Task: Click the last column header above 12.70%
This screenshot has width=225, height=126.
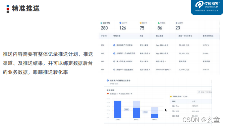Action: pos(208,36)
